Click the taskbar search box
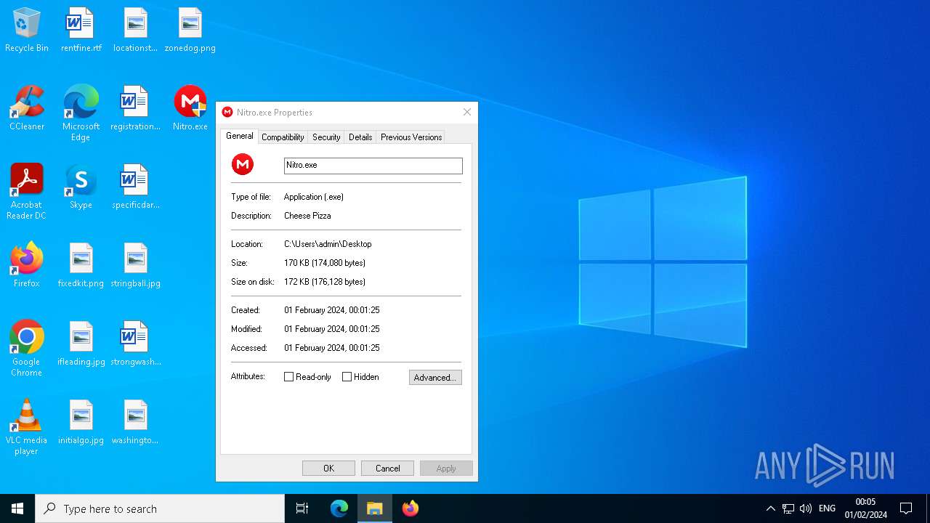The width and height of the screenshot is (930, 523). [160, 508]
